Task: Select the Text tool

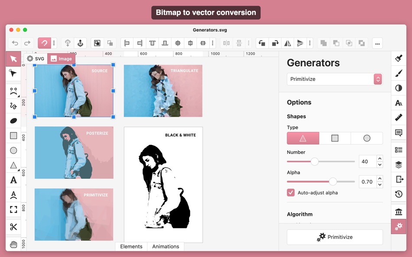Action: [x=13, y=180]
